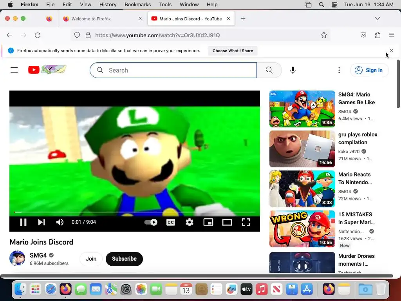Screen dimensions: 401x301
Task: Bookmark this page with star
Action: tap(324, 35)
